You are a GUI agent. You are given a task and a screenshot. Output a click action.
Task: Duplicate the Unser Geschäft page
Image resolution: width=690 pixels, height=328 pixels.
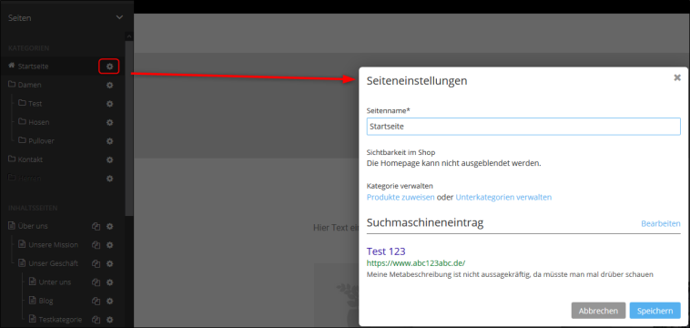96,263
